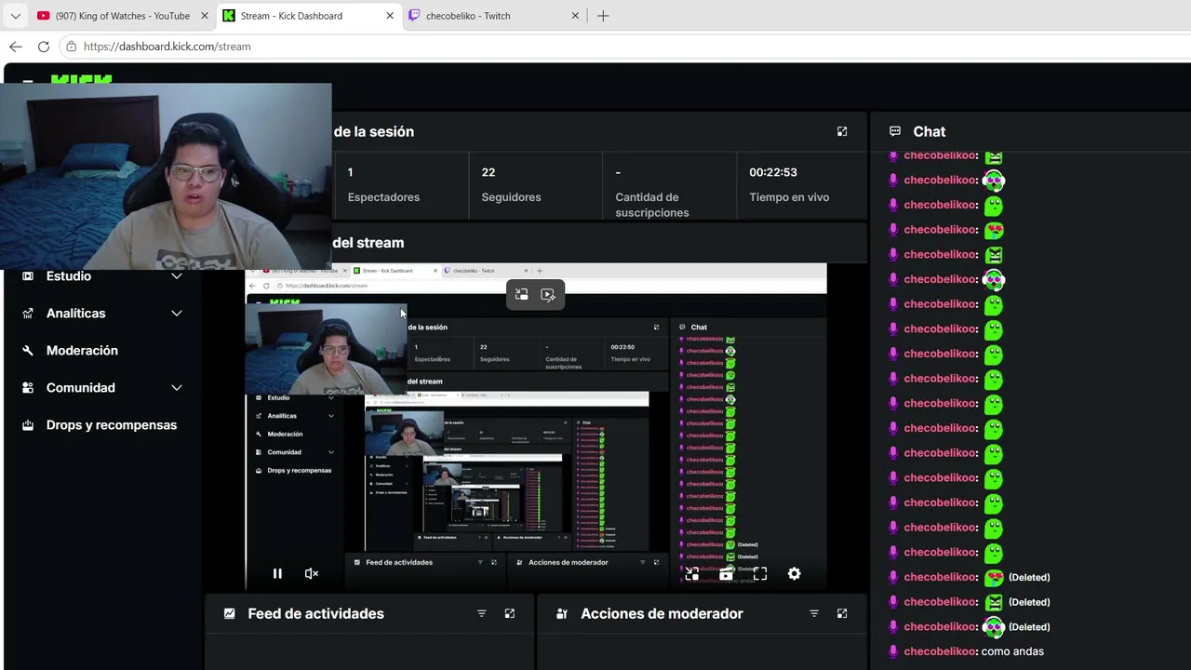Expand the Comunidad sidebar section
Image resolution: width=1191 pixels, height=670 pixels.
[176, 387]
